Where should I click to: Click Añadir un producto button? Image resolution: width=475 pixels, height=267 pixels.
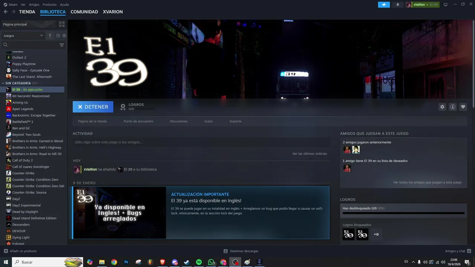(x=20, y=251)
